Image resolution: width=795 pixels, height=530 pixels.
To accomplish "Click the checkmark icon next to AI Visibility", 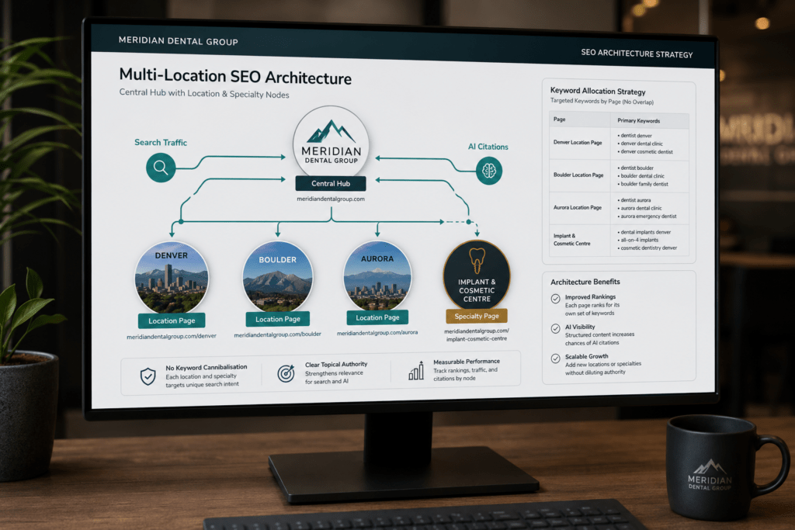I will point(555,328).
